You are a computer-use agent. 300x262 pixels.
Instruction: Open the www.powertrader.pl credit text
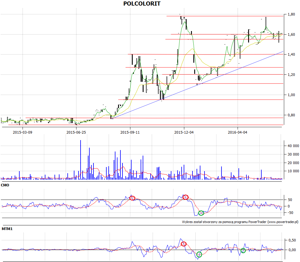[283, 222]
